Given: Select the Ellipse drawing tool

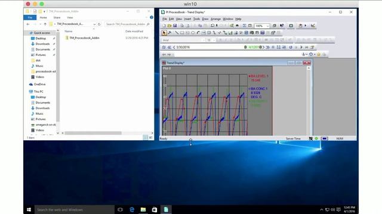Looking at the screenshot, I should tap(193, 33).
